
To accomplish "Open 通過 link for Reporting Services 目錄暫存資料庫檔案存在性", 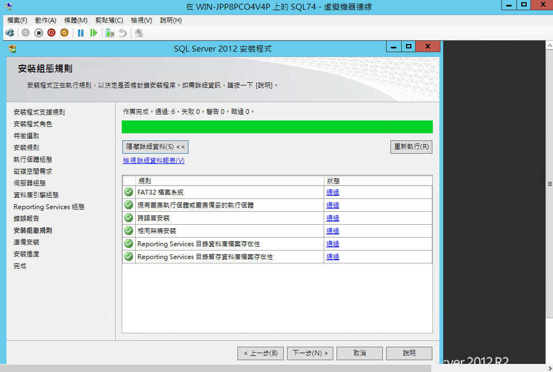I will coord(333,256).
